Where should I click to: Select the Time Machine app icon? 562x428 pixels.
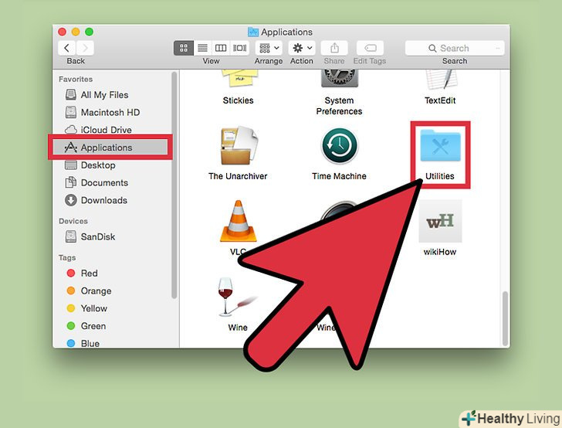point(340,146)
